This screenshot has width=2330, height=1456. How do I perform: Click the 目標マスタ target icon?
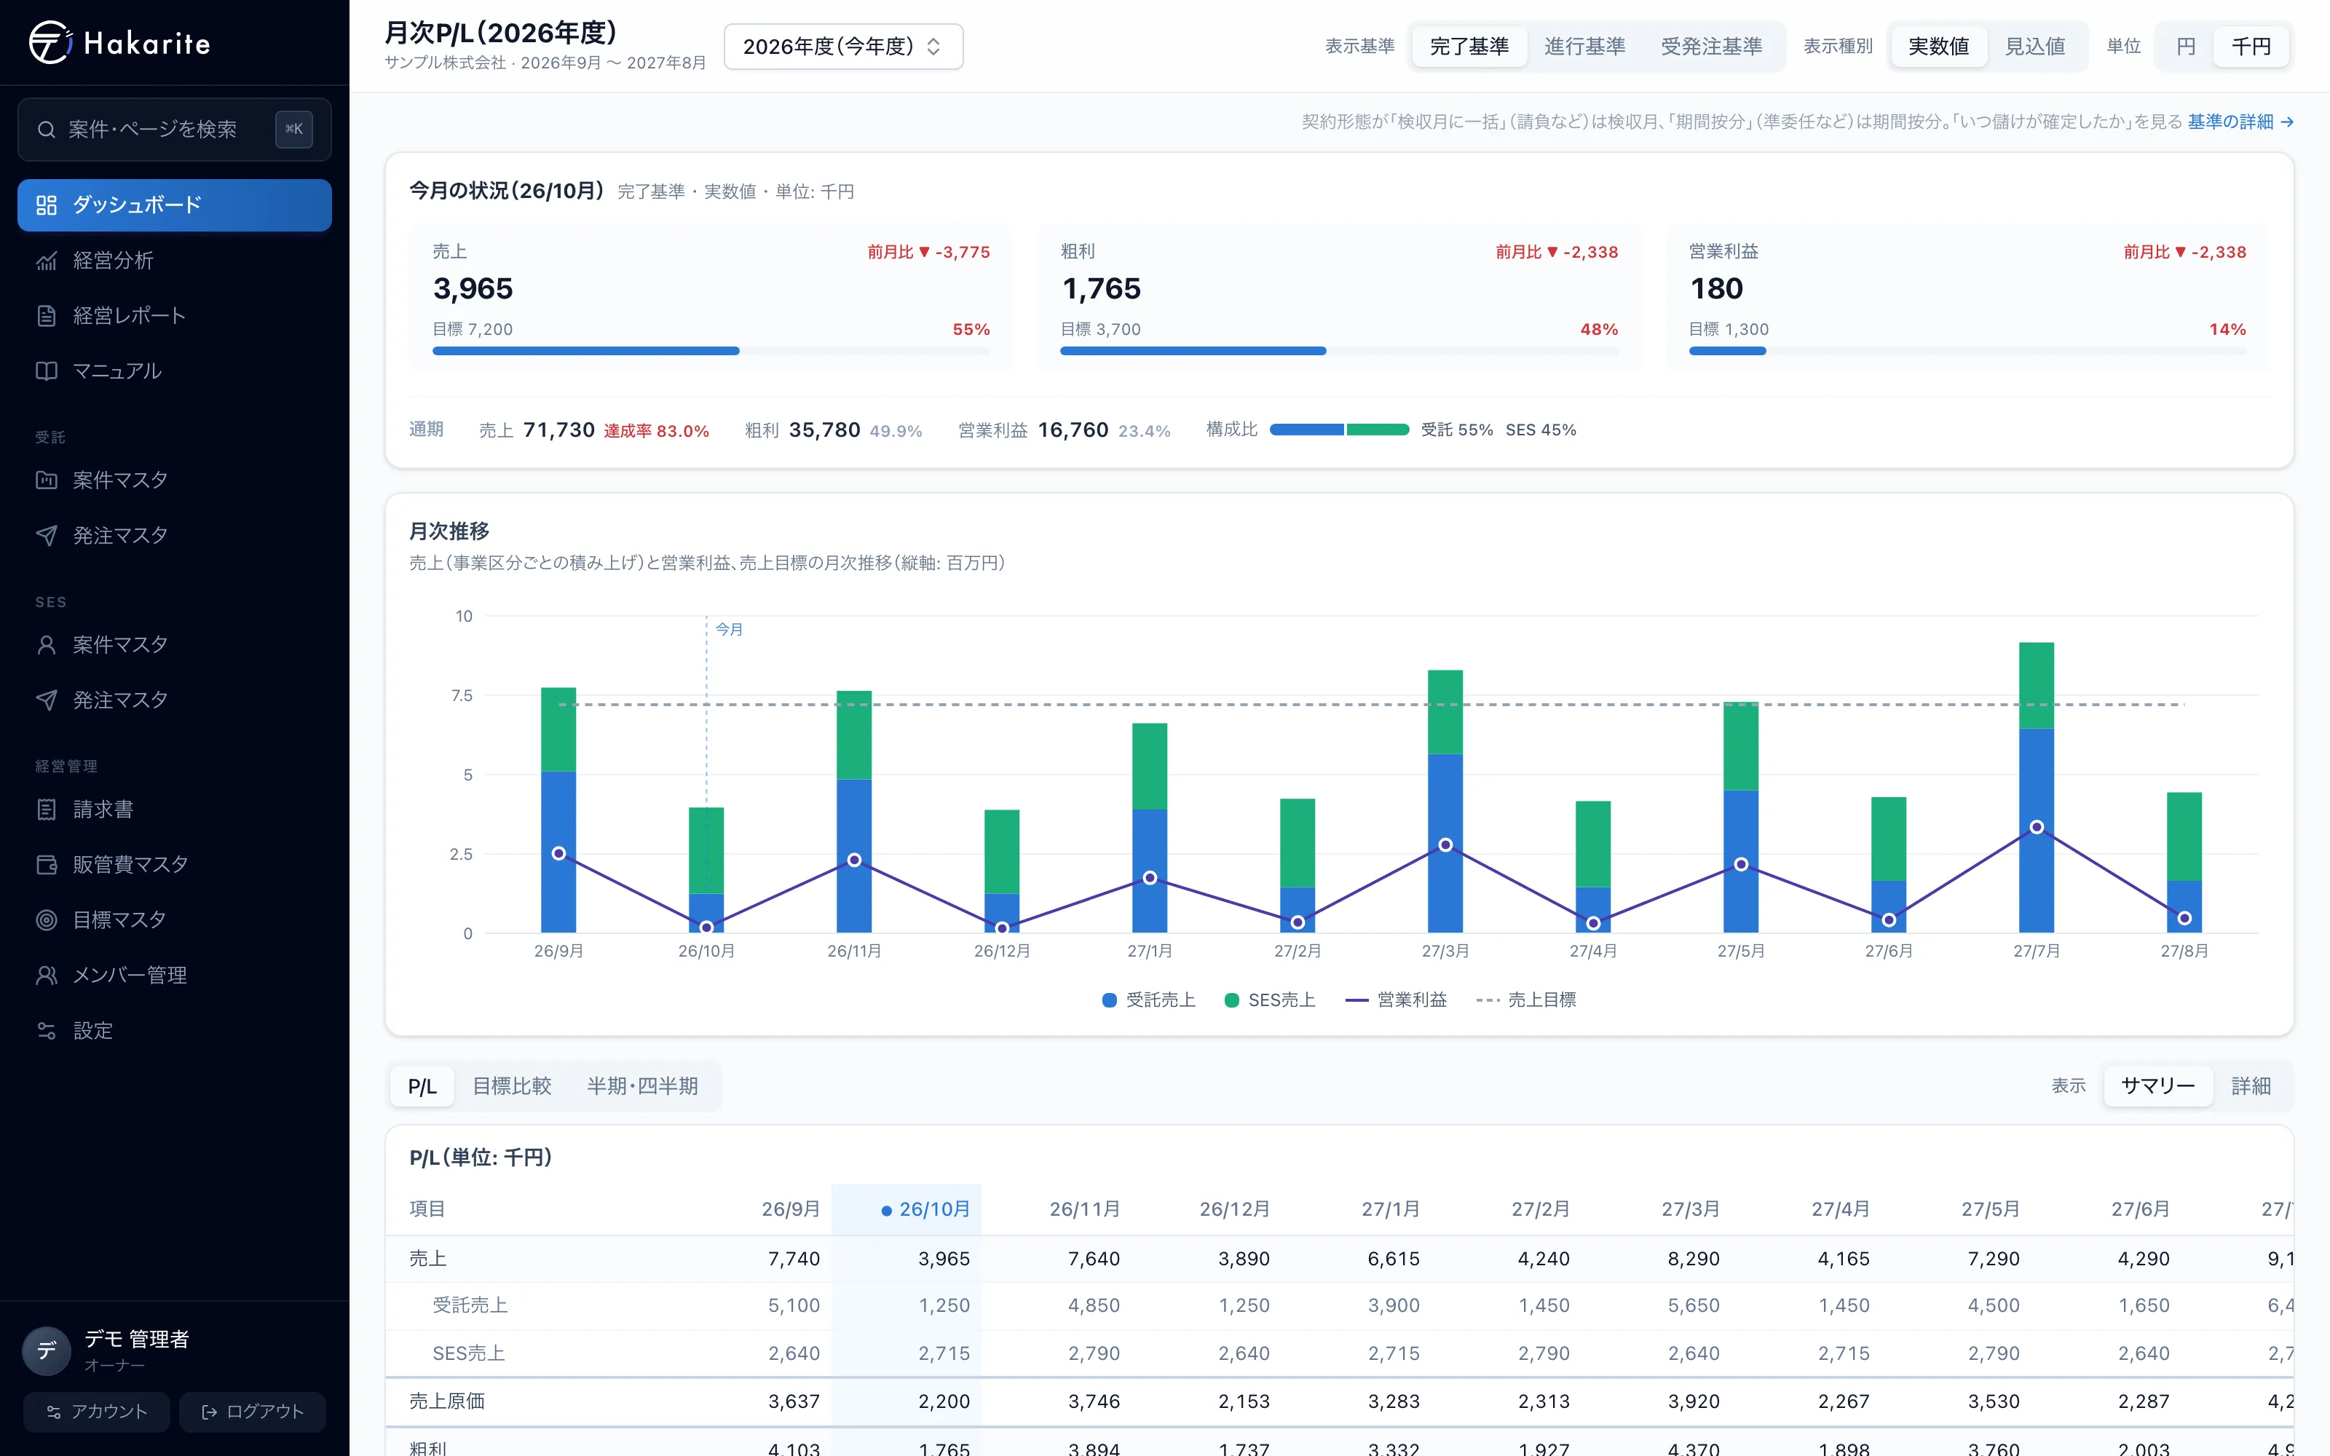click(46, 919)
